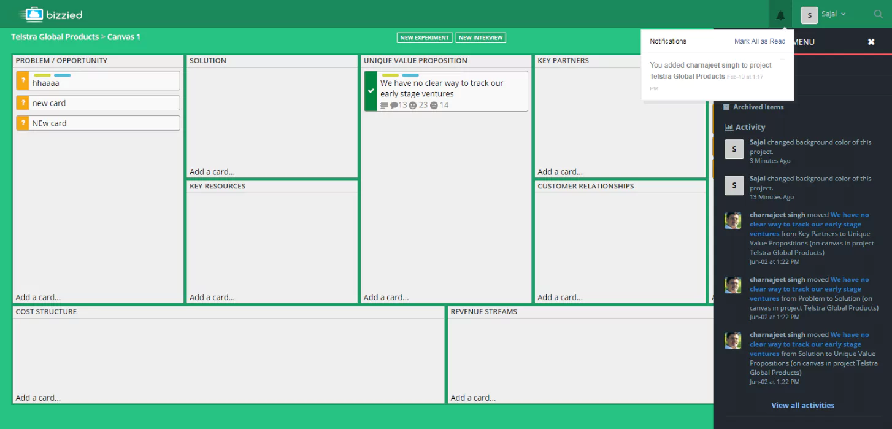Add a card in Key Resources
Image resolution: width=892 pixels, height=429 pixels.
coord(212,297)
